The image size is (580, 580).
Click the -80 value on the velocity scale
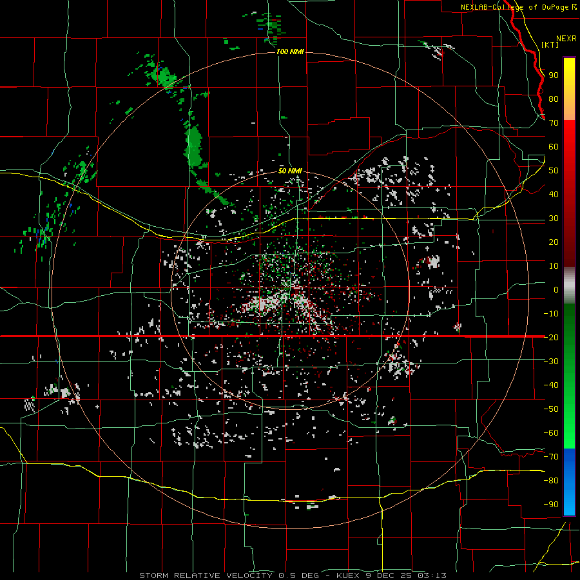(x=551, y=481)
